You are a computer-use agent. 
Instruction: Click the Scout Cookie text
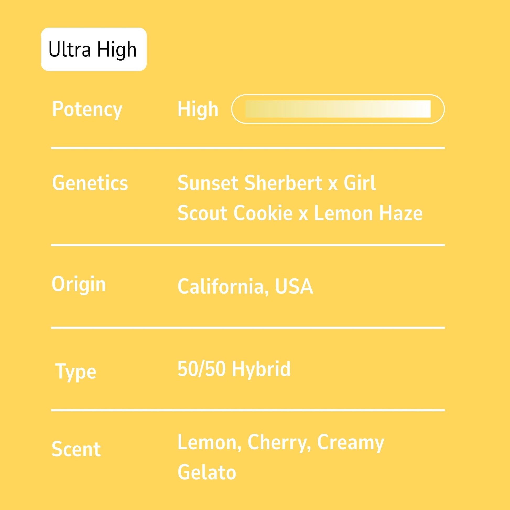coord(235,213)
